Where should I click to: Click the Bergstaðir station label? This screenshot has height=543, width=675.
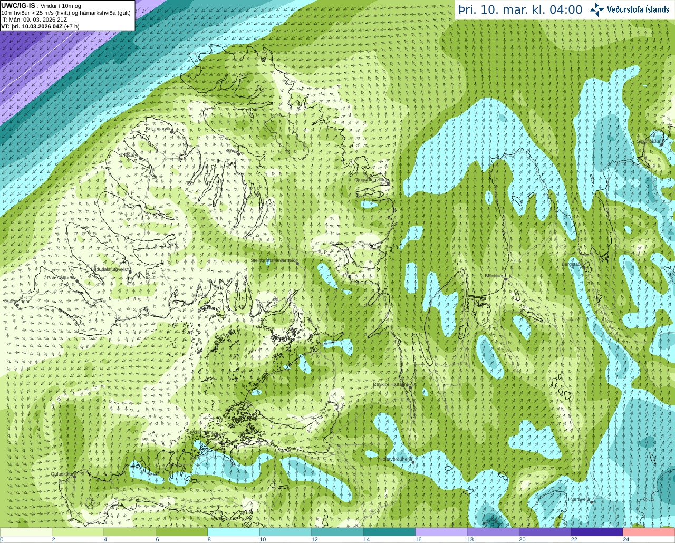coord(571,264)
